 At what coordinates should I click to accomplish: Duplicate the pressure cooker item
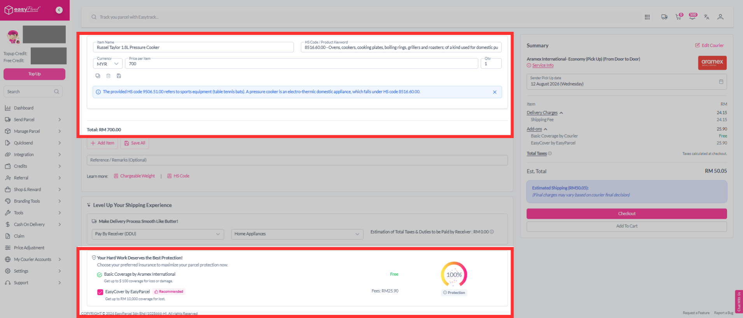point(98,76)
